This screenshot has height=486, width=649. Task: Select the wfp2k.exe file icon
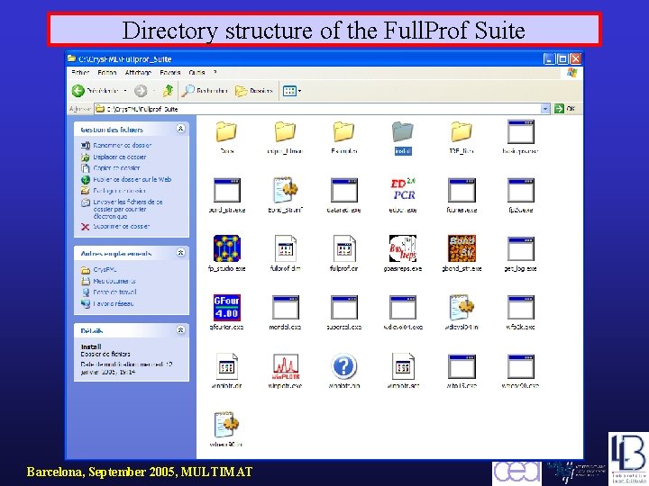pos(521,308)
